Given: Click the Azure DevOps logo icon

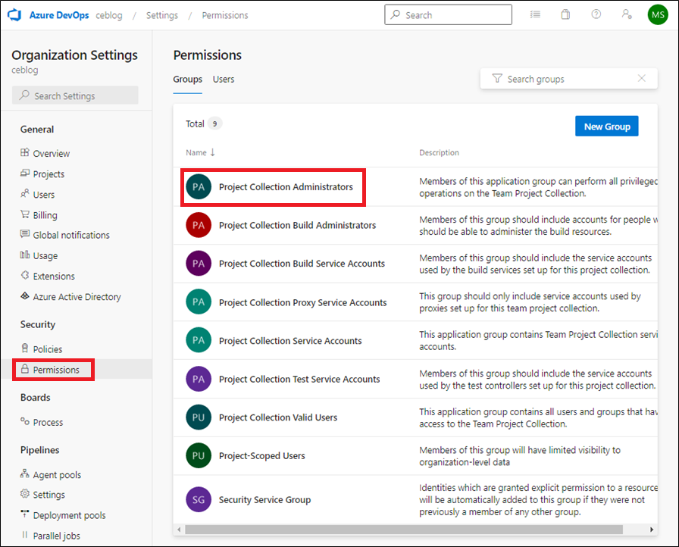Looking at the screenshot, I should (14, 15).
